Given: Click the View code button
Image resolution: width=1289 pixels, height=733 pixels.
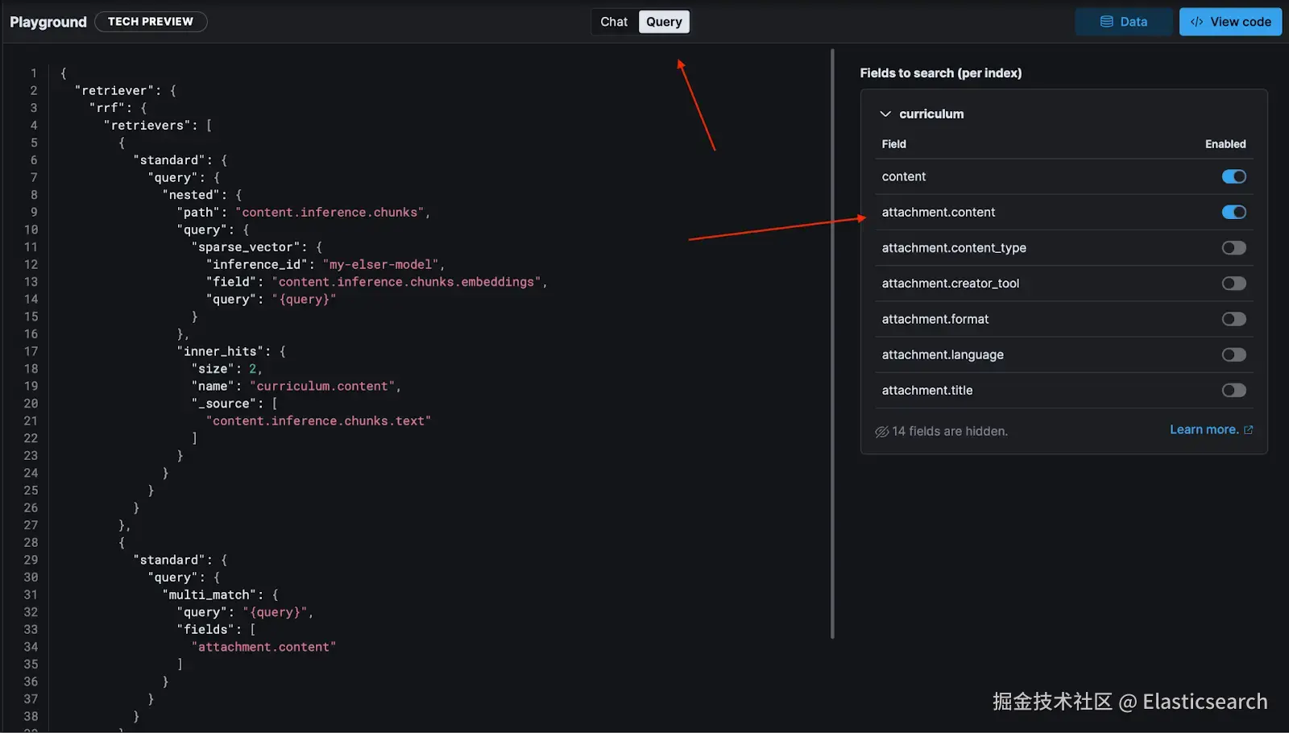Looking at the screenshot, I should [x=1230, y=22].
